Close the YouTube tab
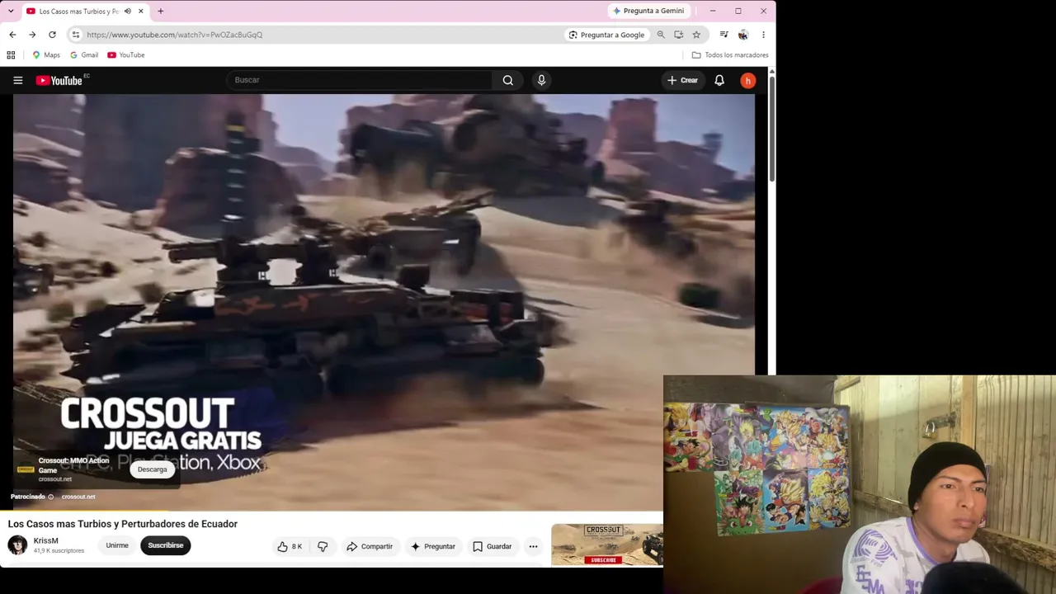Viewport: 1056px width, 594px height. 140,12
